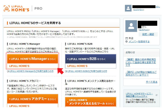Screen dimensions: 164x112
Task: Click LIFULL HOME'S Managerのご利用でお困りの方 link
Action: point(31,71)
